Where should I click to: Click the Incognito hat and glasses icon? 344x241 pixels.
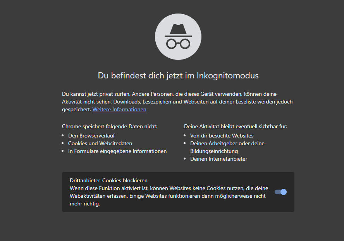[178, 37]
